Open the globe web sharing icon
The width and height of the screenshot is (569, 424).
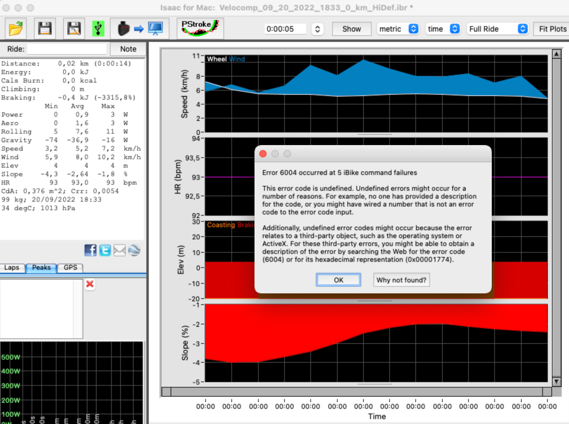(134, 250)
